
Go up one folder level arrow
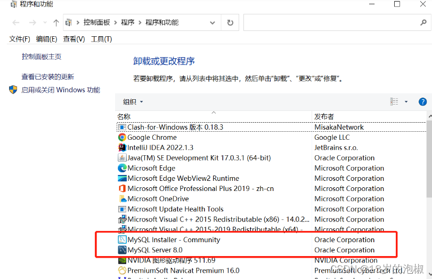[56, 22]
